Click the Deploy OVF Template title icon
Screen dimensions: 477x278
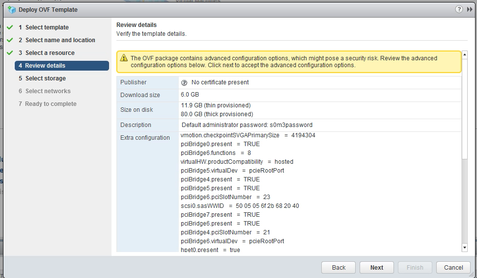point(12,9)
